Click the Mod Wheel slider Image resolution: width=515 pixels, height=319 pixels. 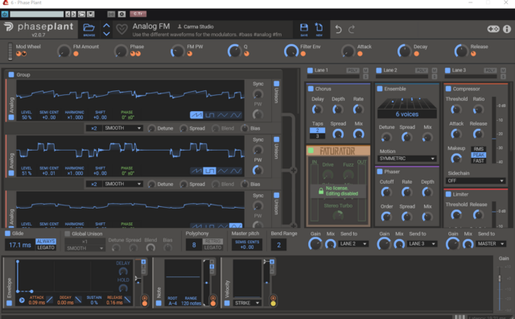click(10, 52)
